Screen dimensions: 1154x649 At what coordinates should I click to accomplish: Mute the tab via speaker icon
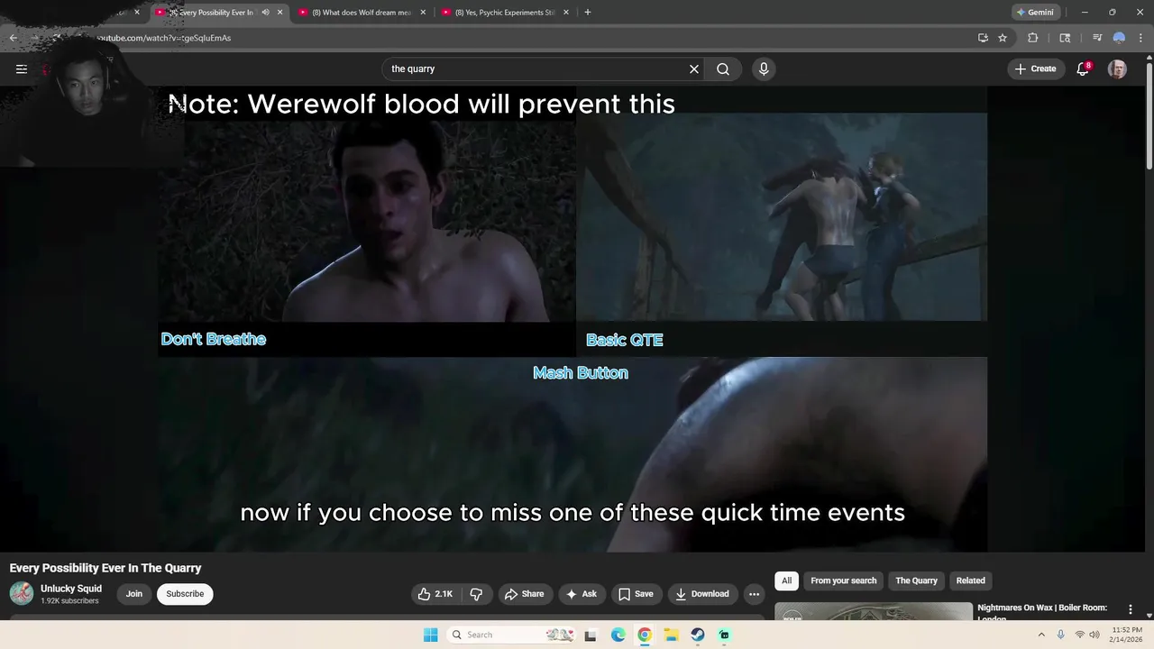click(265, 13)
